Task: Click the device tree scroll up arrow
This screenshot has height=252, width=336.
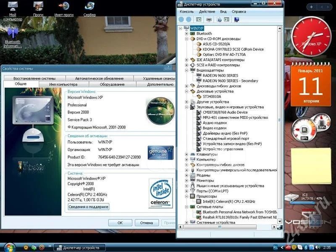Action: click(280, 29)
